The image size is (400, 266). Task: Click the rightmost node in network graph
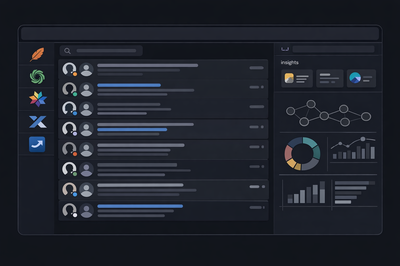pyautogui.click(x=366, y=117)
